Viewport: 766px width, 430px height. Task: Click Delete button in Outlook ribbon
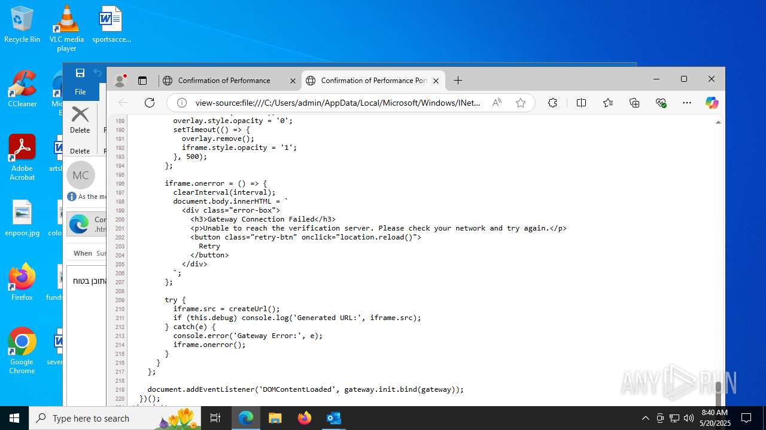tap(80, 121)
